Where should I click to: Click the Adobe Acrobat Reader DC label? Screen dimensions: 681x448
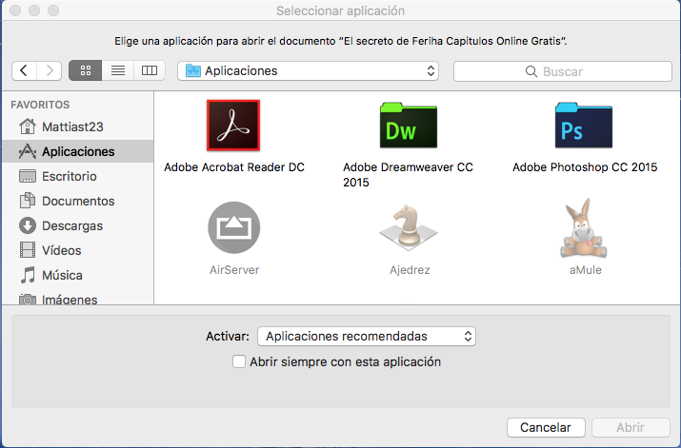pos(234,167)
